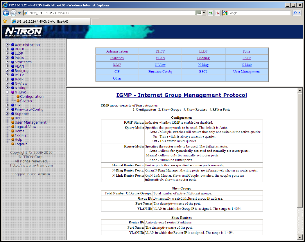Open a new blank browser tab

(x=95, y=21)
